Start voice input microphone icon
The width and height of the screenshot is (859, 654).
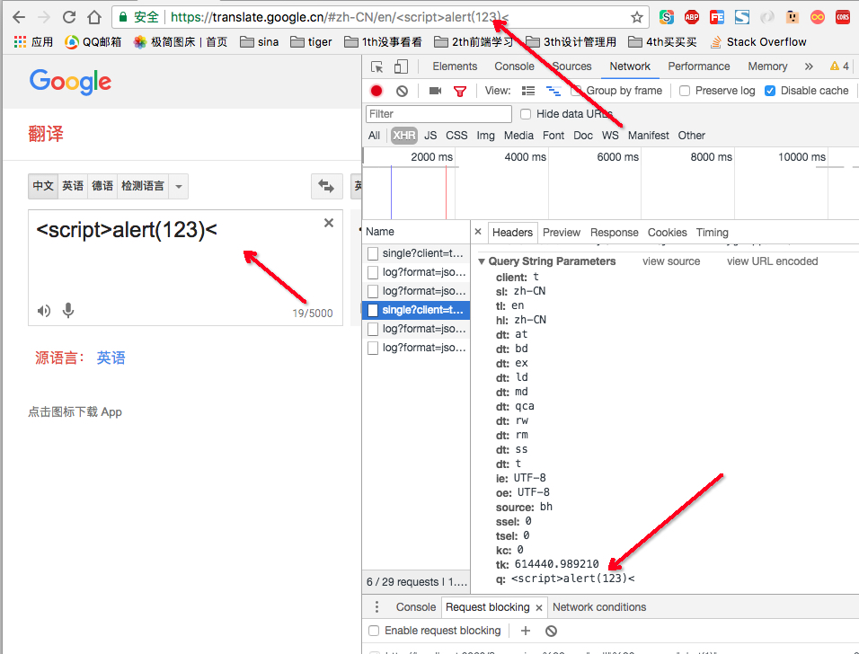point(68,311)
